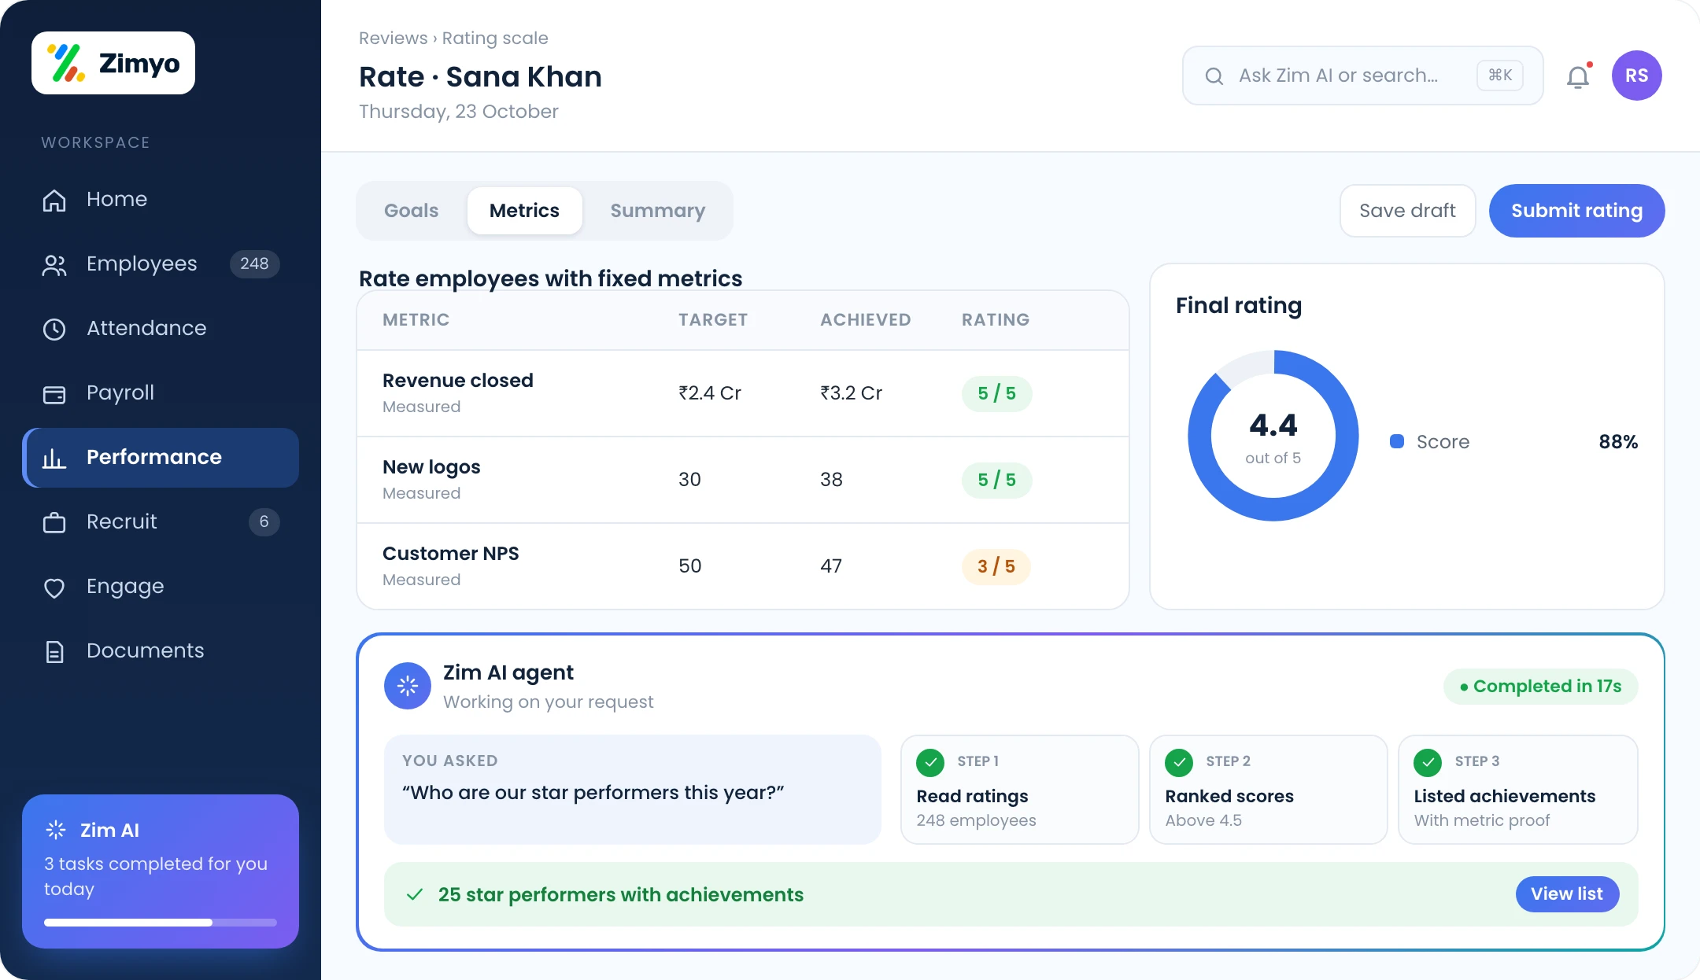The height and width of the screenshot is (980, 1700).
Task: Open Performance menu item
Action: [x=161, y=458]
